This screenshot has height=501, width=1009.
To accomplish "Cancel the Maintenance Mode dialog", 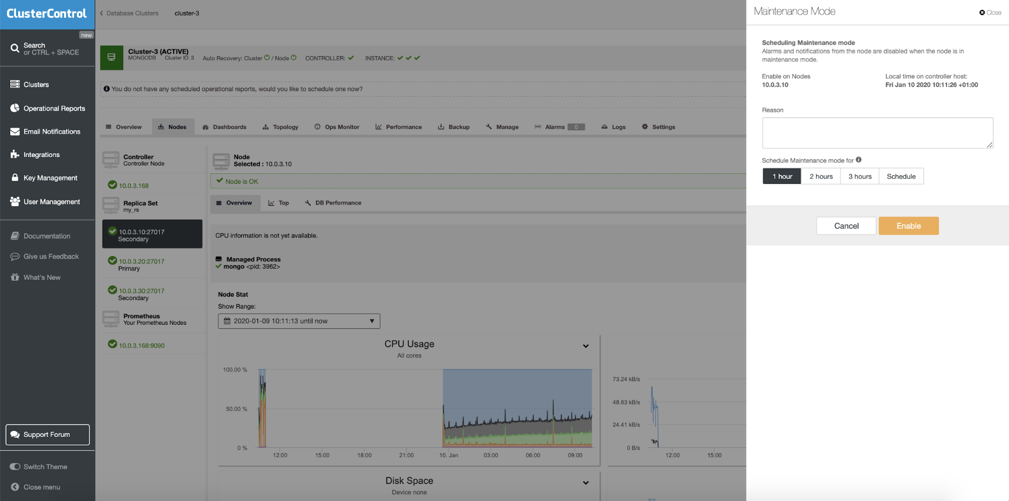I will click(x=846, y=226).
